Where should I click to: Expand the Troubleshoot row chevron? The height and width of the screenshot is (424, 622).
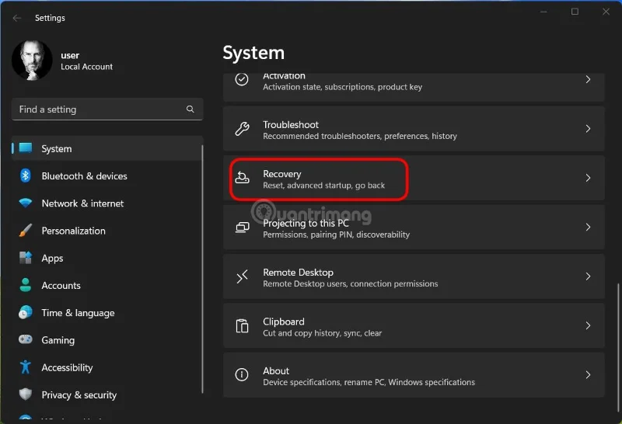[x=588, y=129]
